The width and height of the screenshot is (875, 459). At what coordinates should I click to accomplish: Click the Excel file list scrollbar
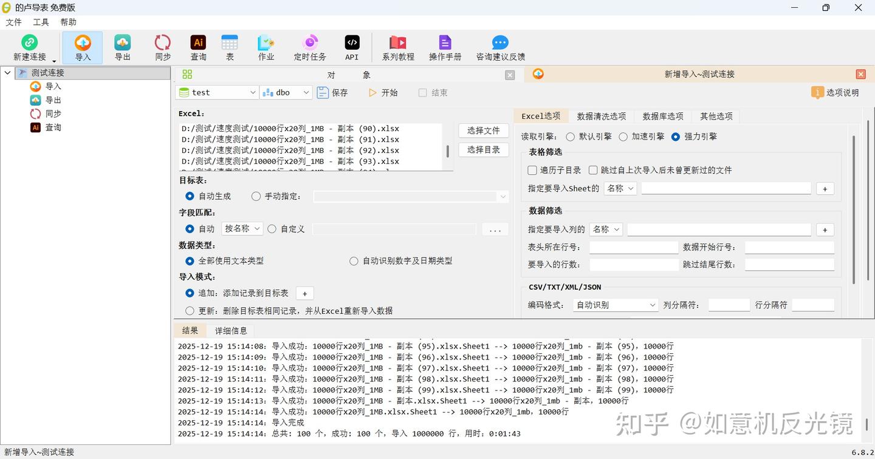(x=448, y=151)
